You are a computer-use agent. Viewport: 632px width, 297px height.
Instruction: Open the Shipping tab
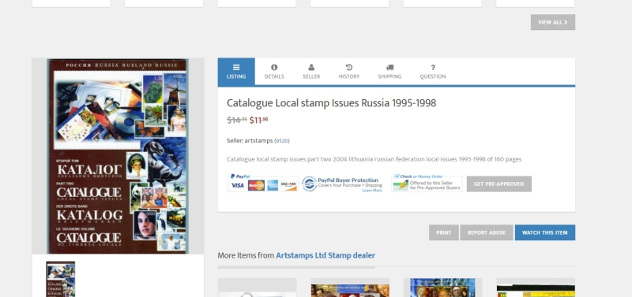(389, 72)
